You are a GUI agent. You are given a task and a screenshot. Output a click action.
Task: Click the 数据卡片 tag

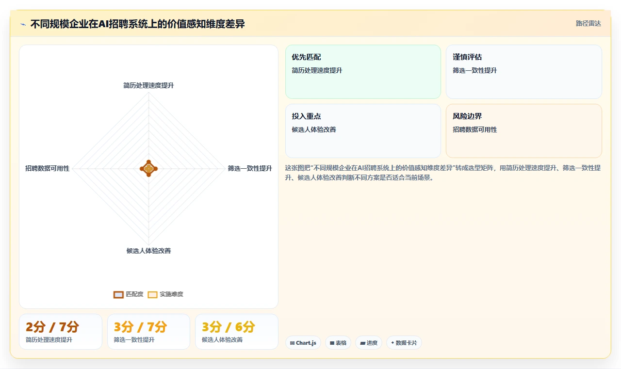click(x=404, y=343)
